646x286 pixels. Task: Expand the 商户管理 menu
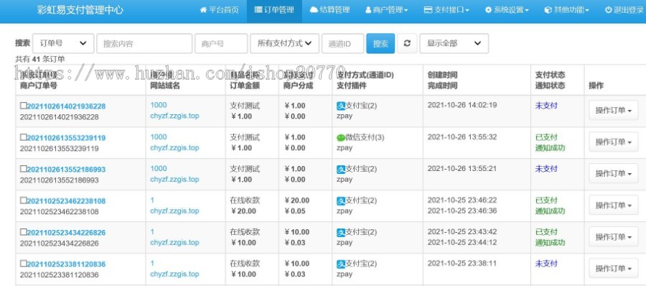pyautogui.click(x=386, y=10)
